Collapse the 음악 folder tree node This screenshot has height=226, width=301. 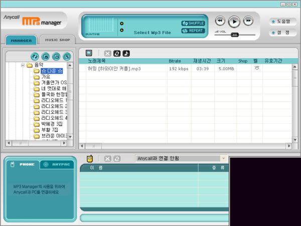point(23,65)
